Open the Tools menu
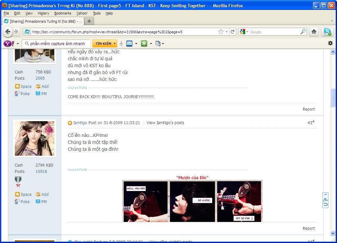337x243 pixels. tap(96, 13)
